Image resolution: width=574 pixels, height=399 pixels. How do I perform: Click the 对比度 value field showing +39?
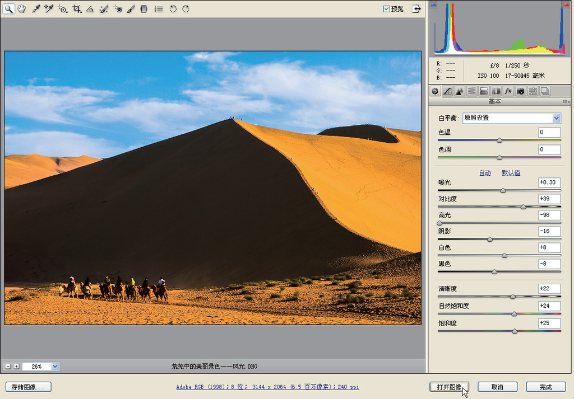click(x=549, y=199)
